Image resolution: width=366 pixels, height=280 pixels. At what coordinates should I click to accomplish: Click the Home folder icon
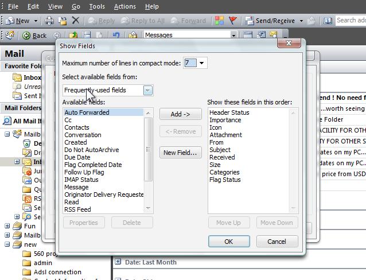coord(133,35)
